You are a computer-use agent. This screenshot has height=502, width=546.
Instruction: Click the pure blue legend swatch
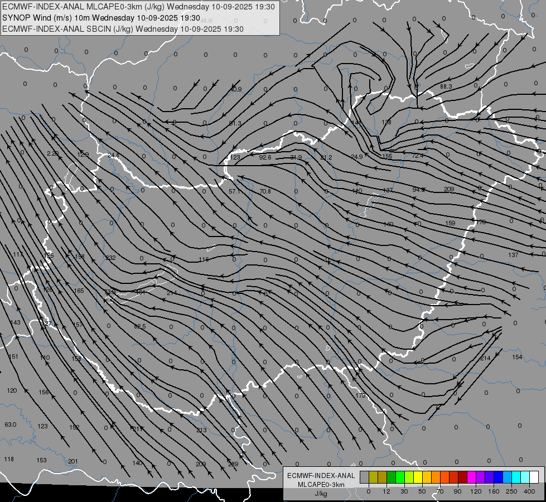[499, 477]
